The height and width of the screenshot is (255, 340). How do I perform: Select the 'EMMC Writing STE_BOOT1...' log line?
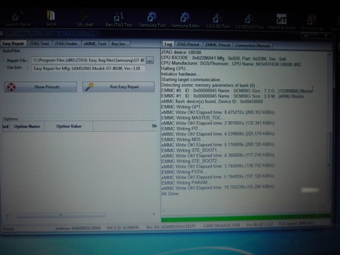coord(191,150)
